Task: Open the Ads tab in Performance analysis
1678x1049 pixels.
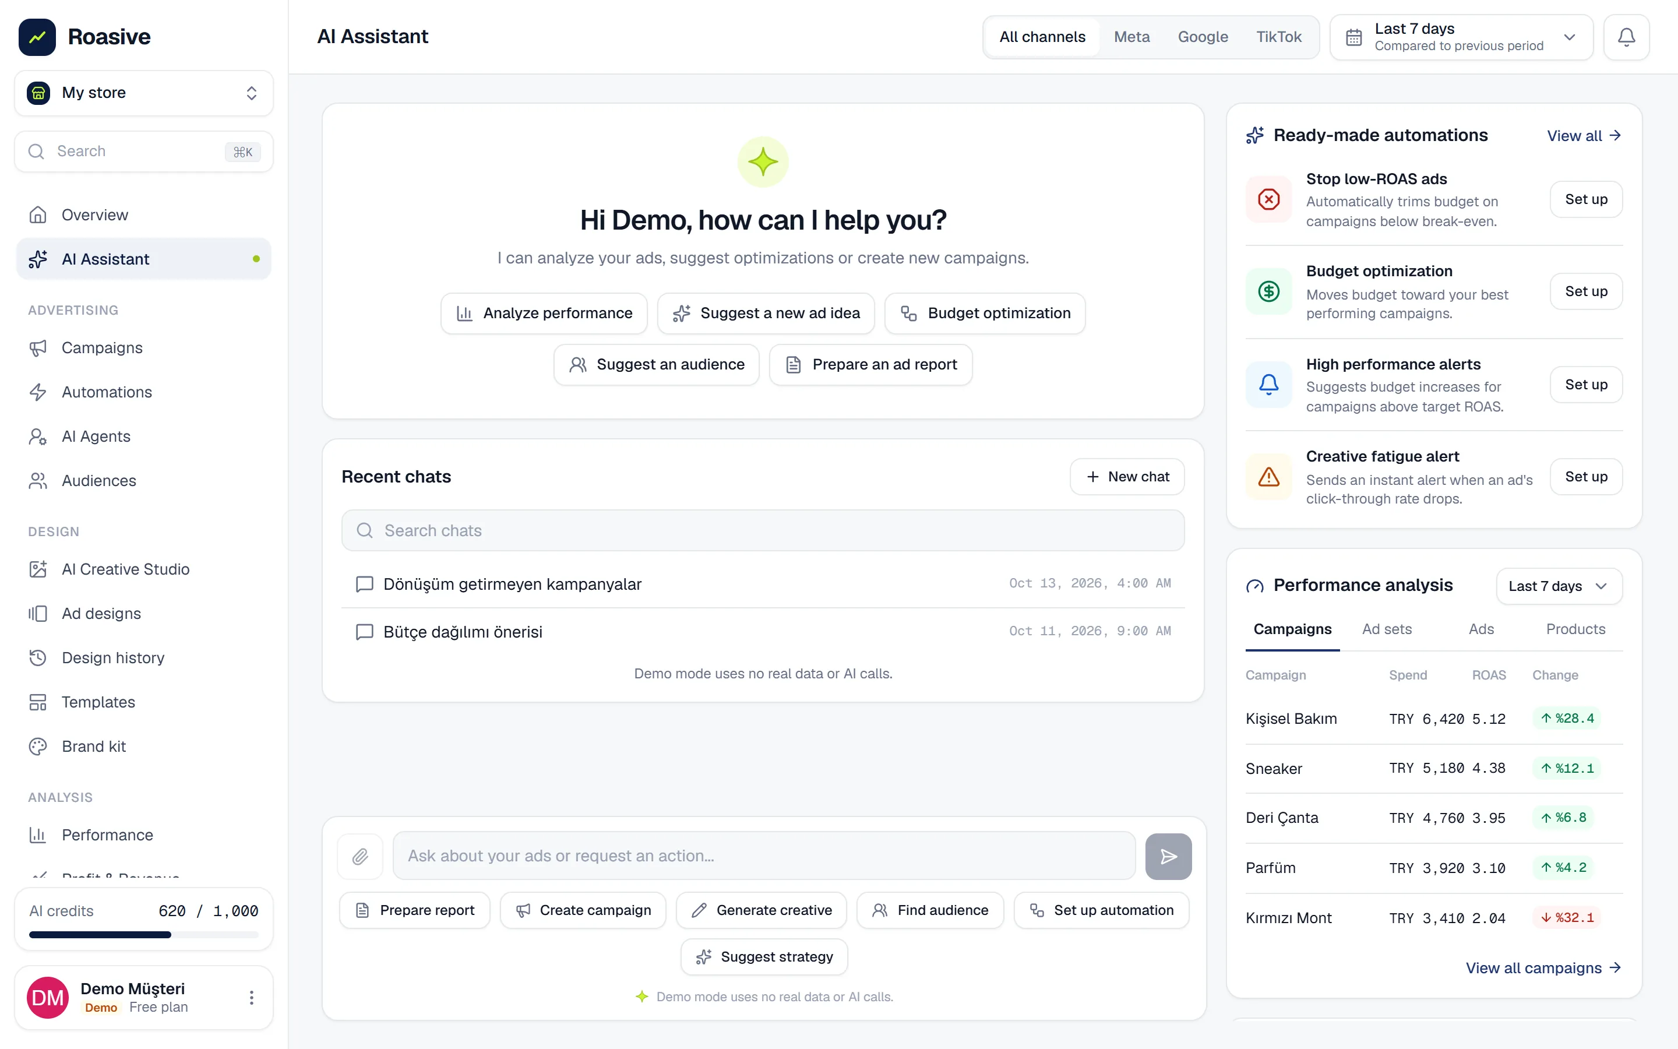Action: pos(1481,629)
